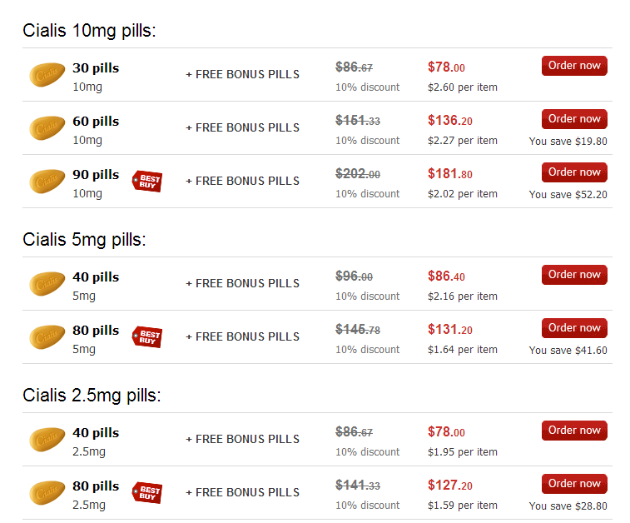Viewport: 630px width, 523px height.
Task: Order now the 90 pills 10mg package
Action: [x=574, y=172]
